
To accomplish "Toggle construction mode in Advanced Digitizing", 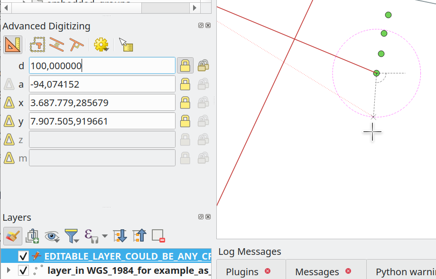I will [37, 45].
